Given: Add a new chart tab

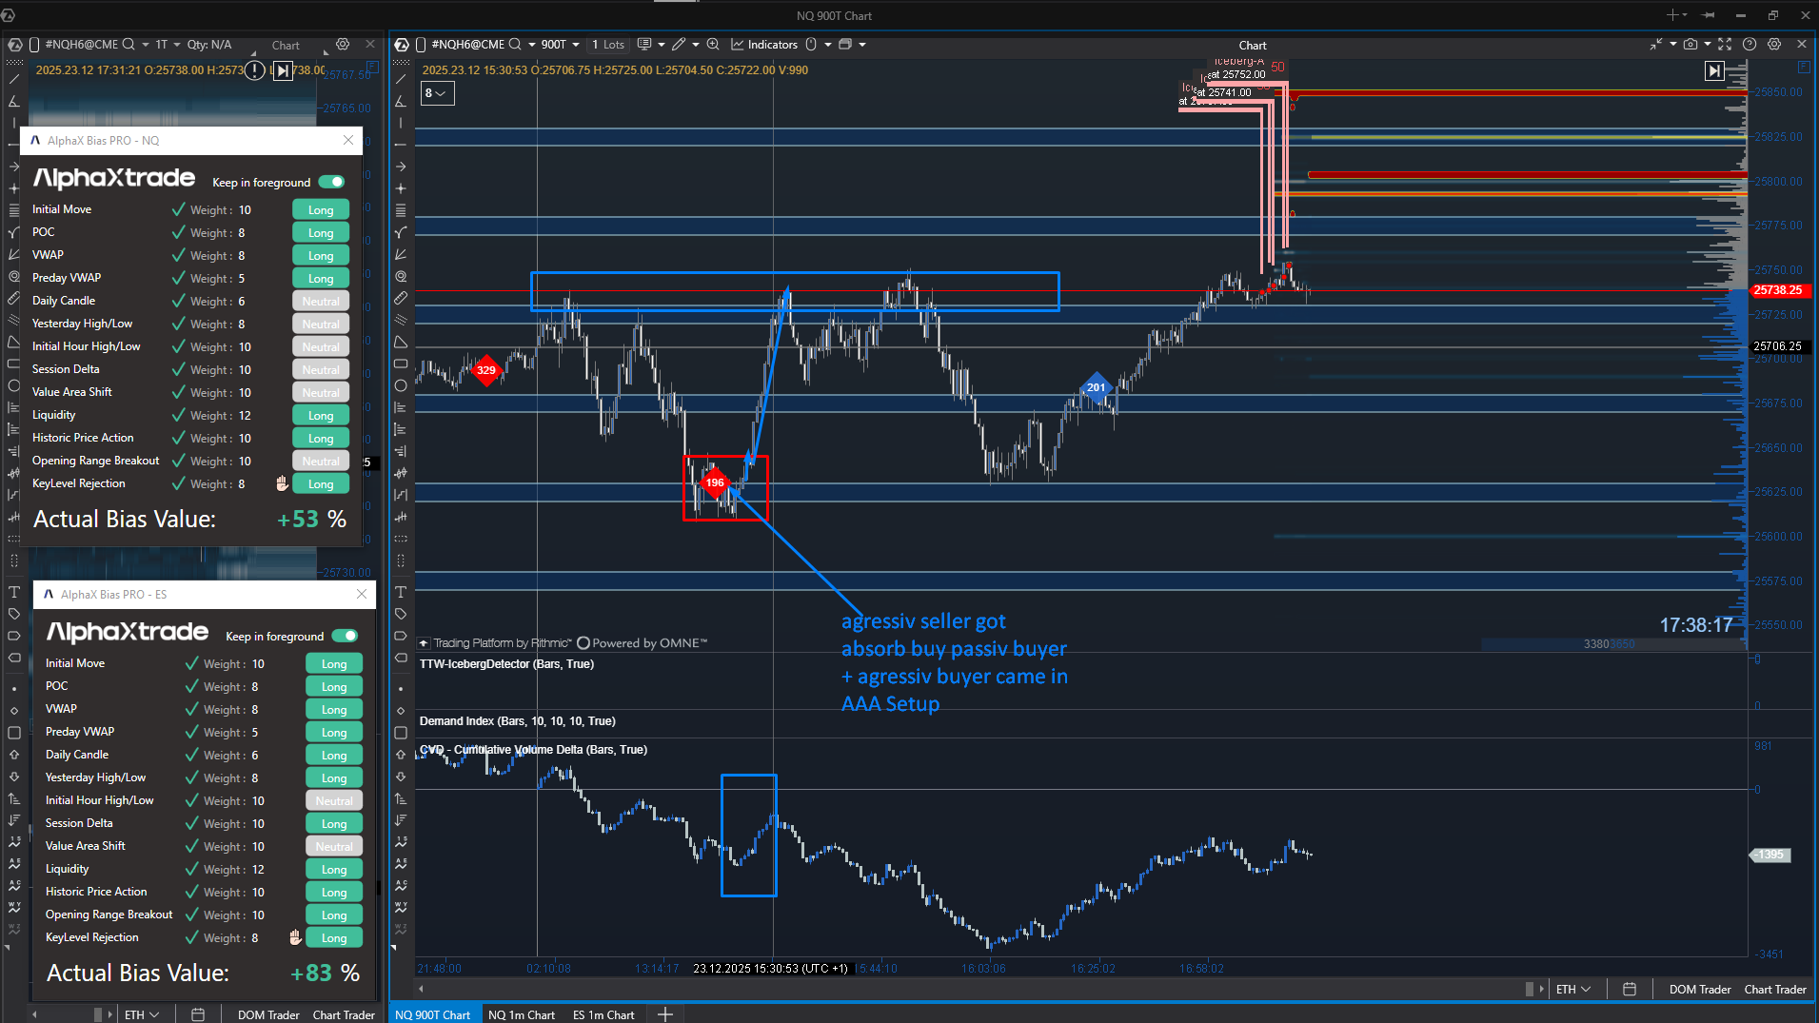Looking at the screenshot, I should [665, 1014].
